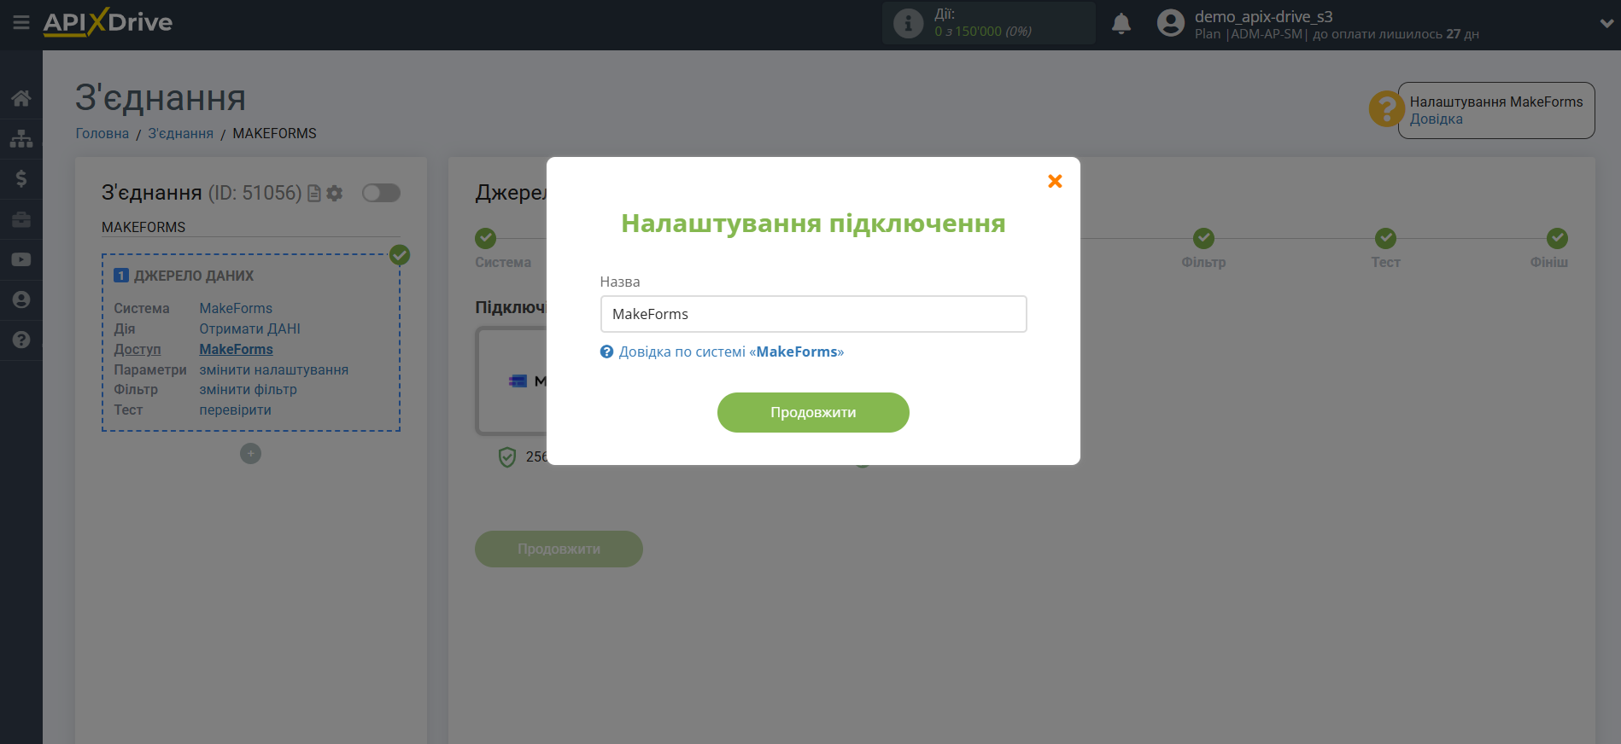
Task: Open Довідка по системі MakeForms link
Action: pyautogui.click(x=731, y=352)
